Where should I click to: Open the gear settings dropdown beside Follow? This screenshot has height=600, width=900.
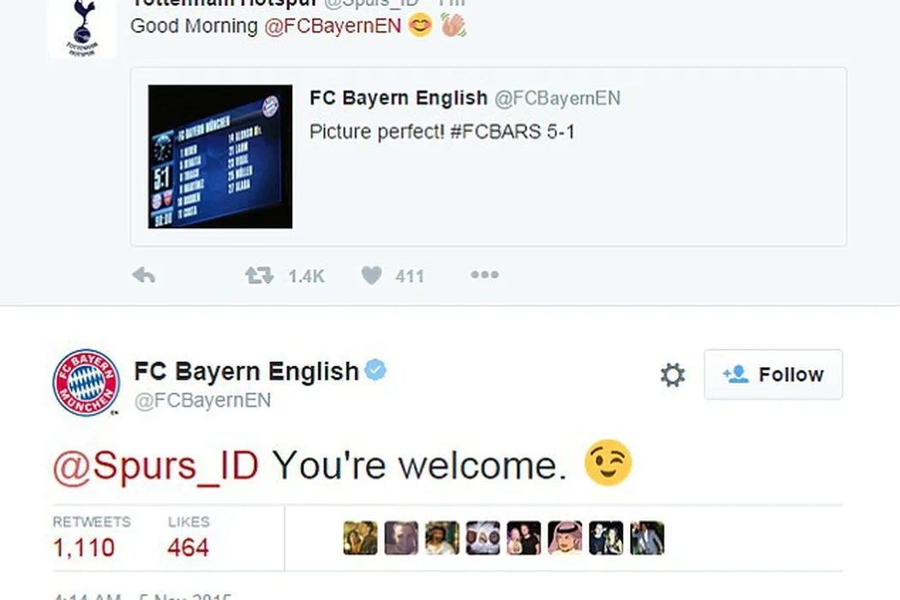tap(673, 375)
